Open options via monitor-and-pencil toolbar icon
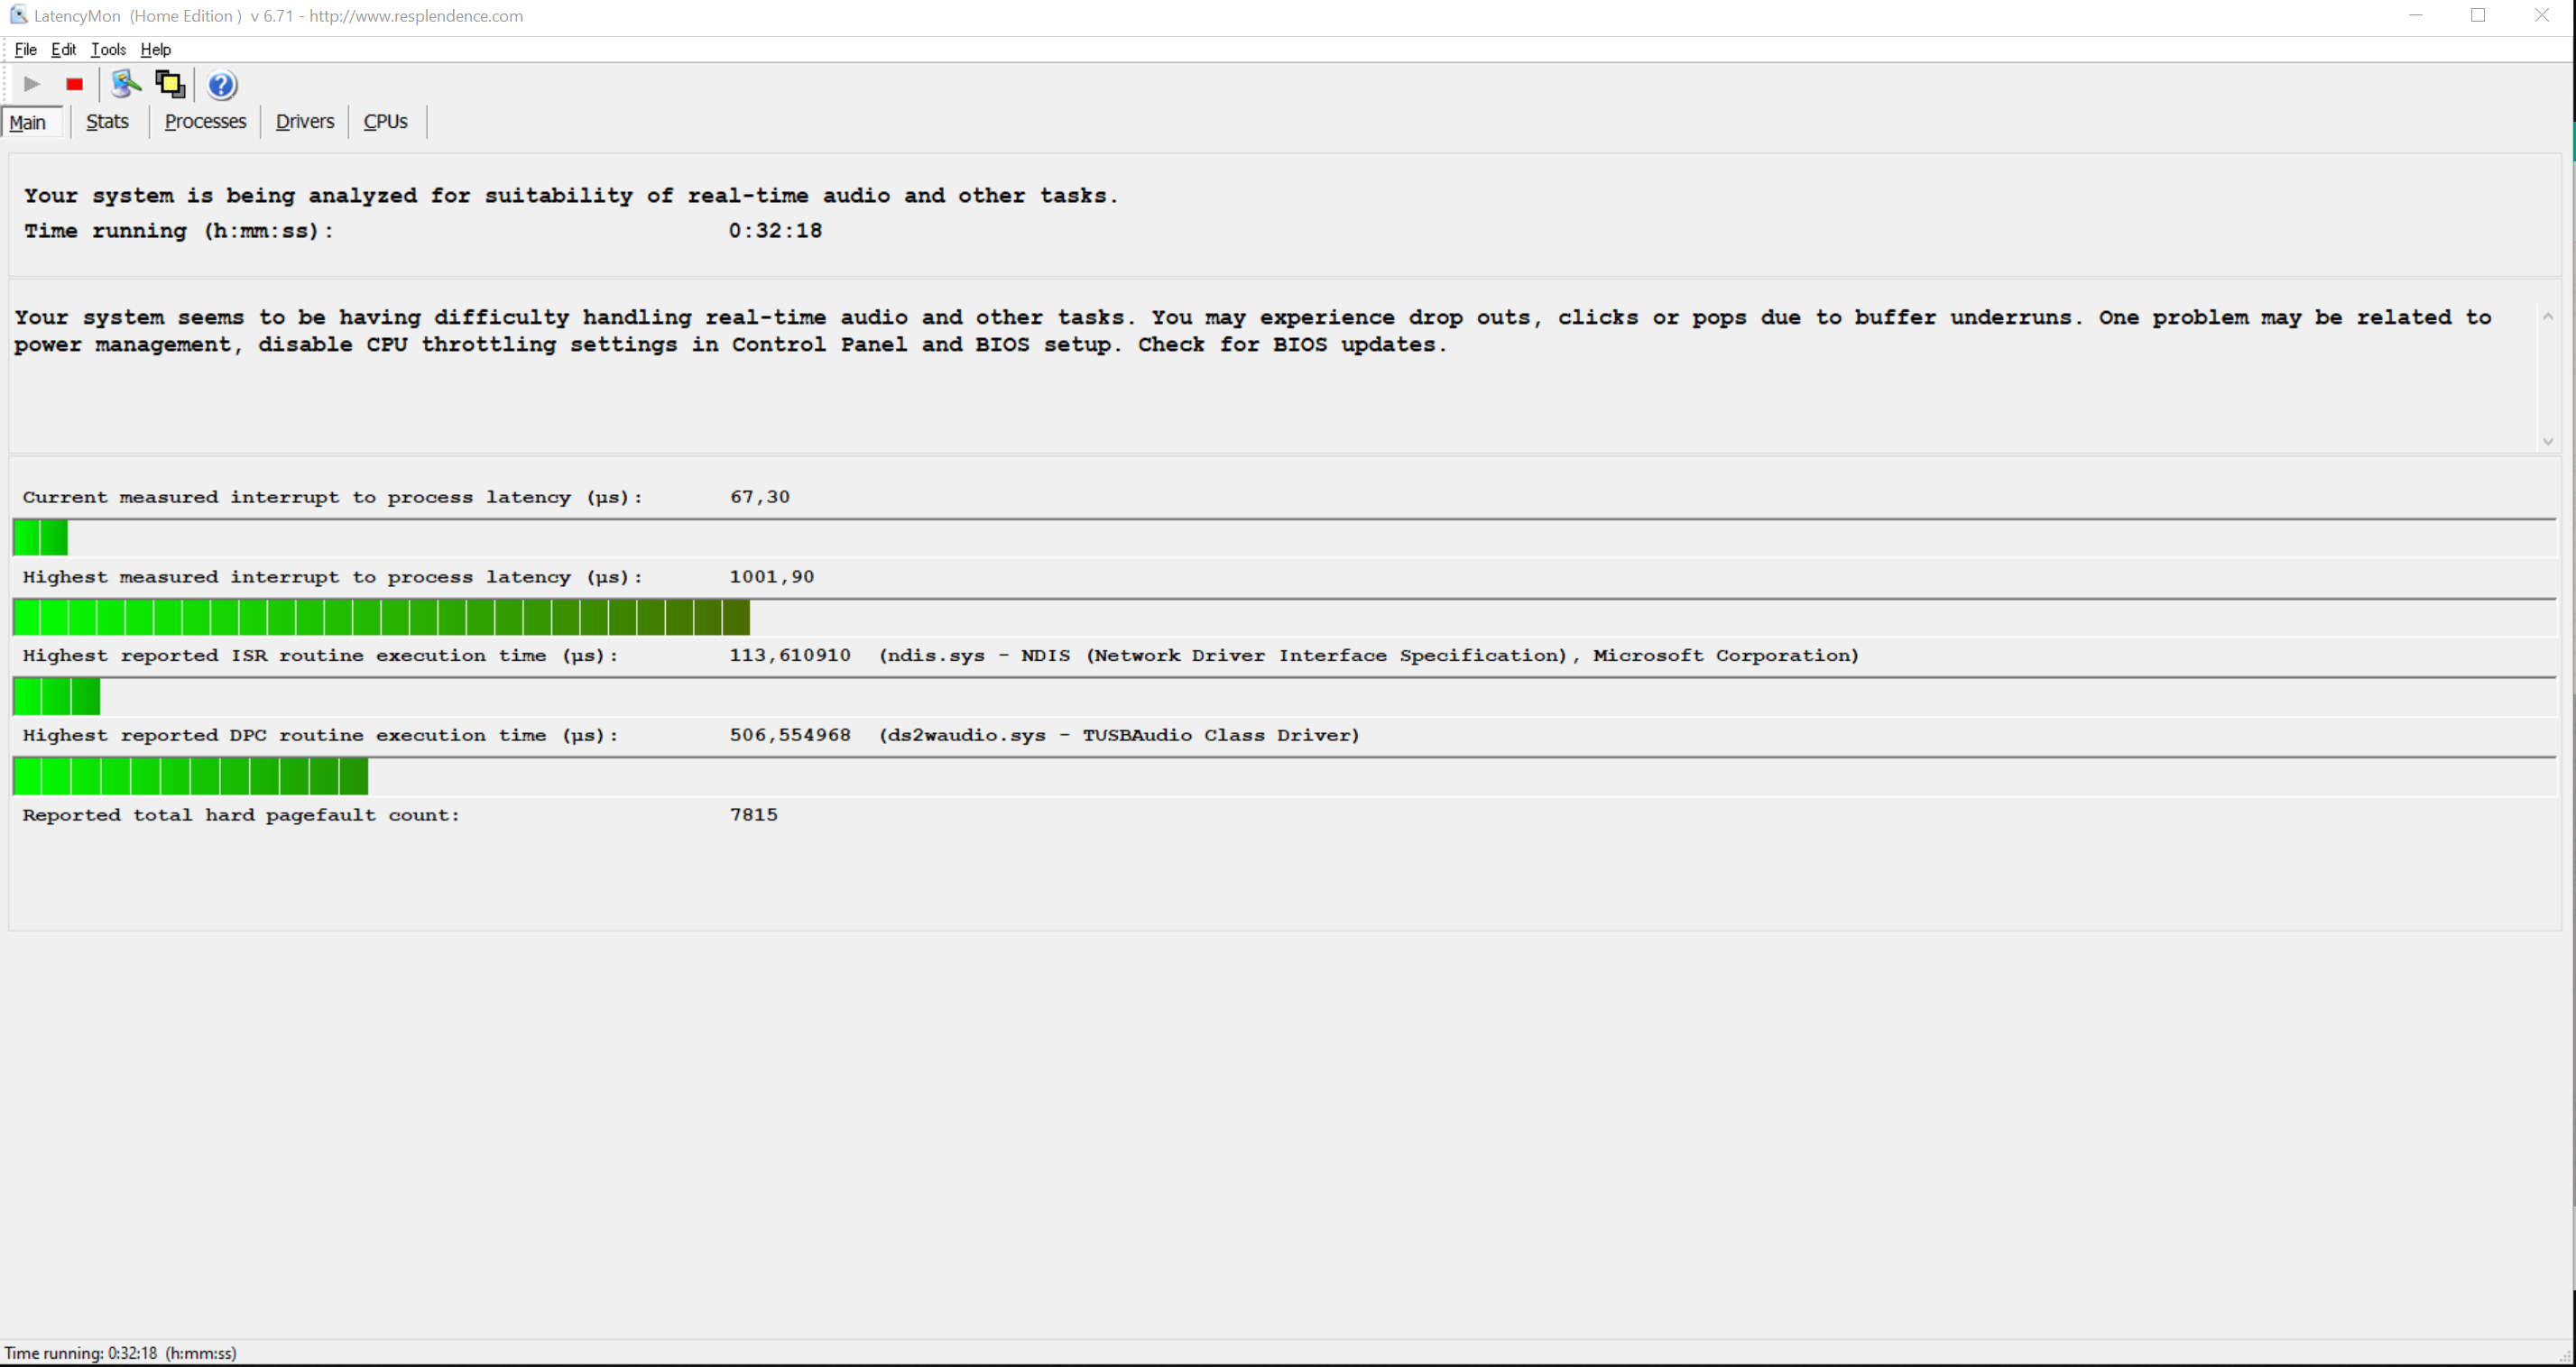2576x1367 pixels. click(x=125, y=85)
